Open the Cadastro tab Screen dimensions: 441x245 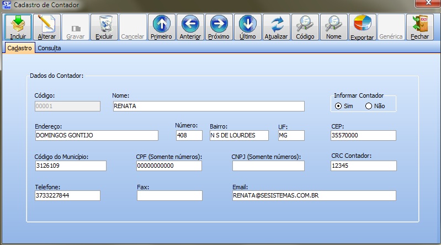click(x=19, y=49)
